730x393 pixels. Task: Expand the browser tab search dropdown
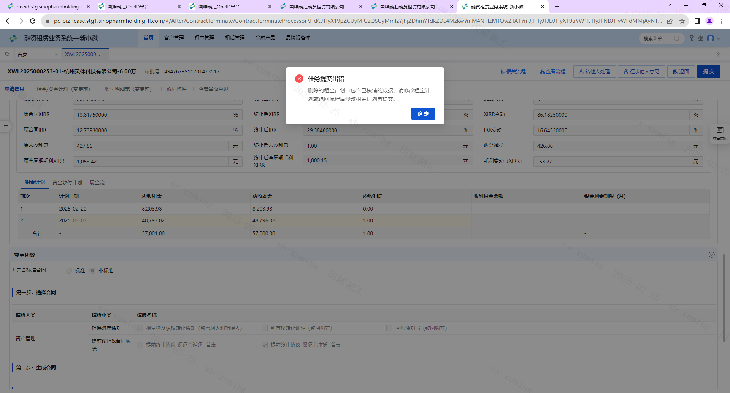pos(669,6)
